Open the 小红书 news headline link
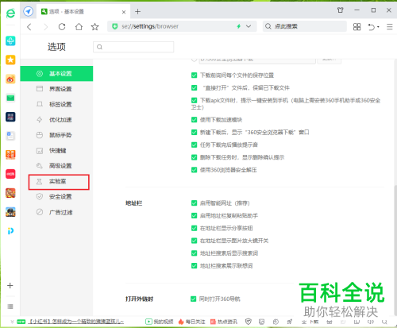 (75, 322)
